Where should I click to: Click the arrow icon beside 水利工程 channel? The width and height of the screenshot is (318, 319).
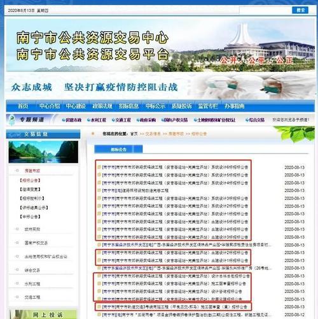88,120
